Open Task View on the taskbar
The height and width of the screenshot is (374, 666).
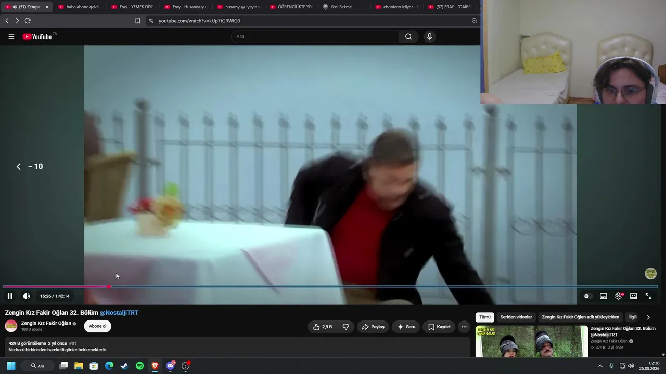tap(63, 366)
